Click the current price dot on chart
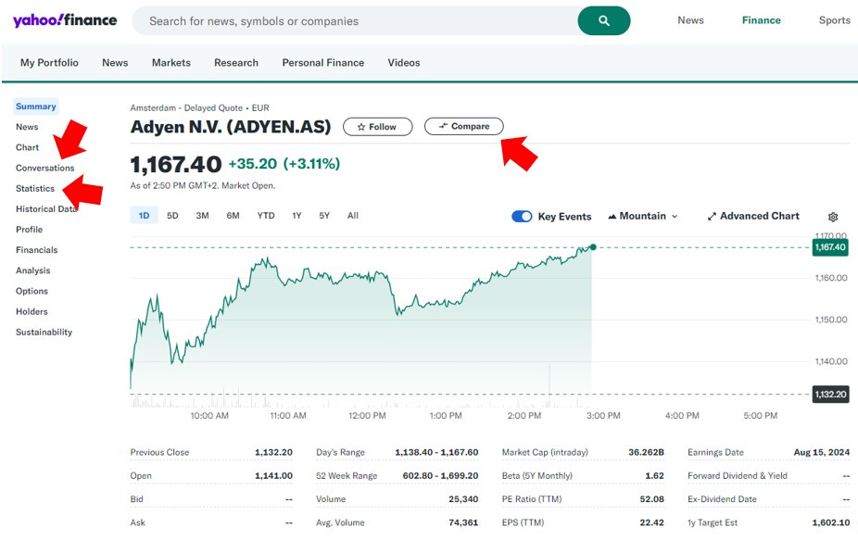The width and height of the screenshot is (858, 540). point(593,247)
